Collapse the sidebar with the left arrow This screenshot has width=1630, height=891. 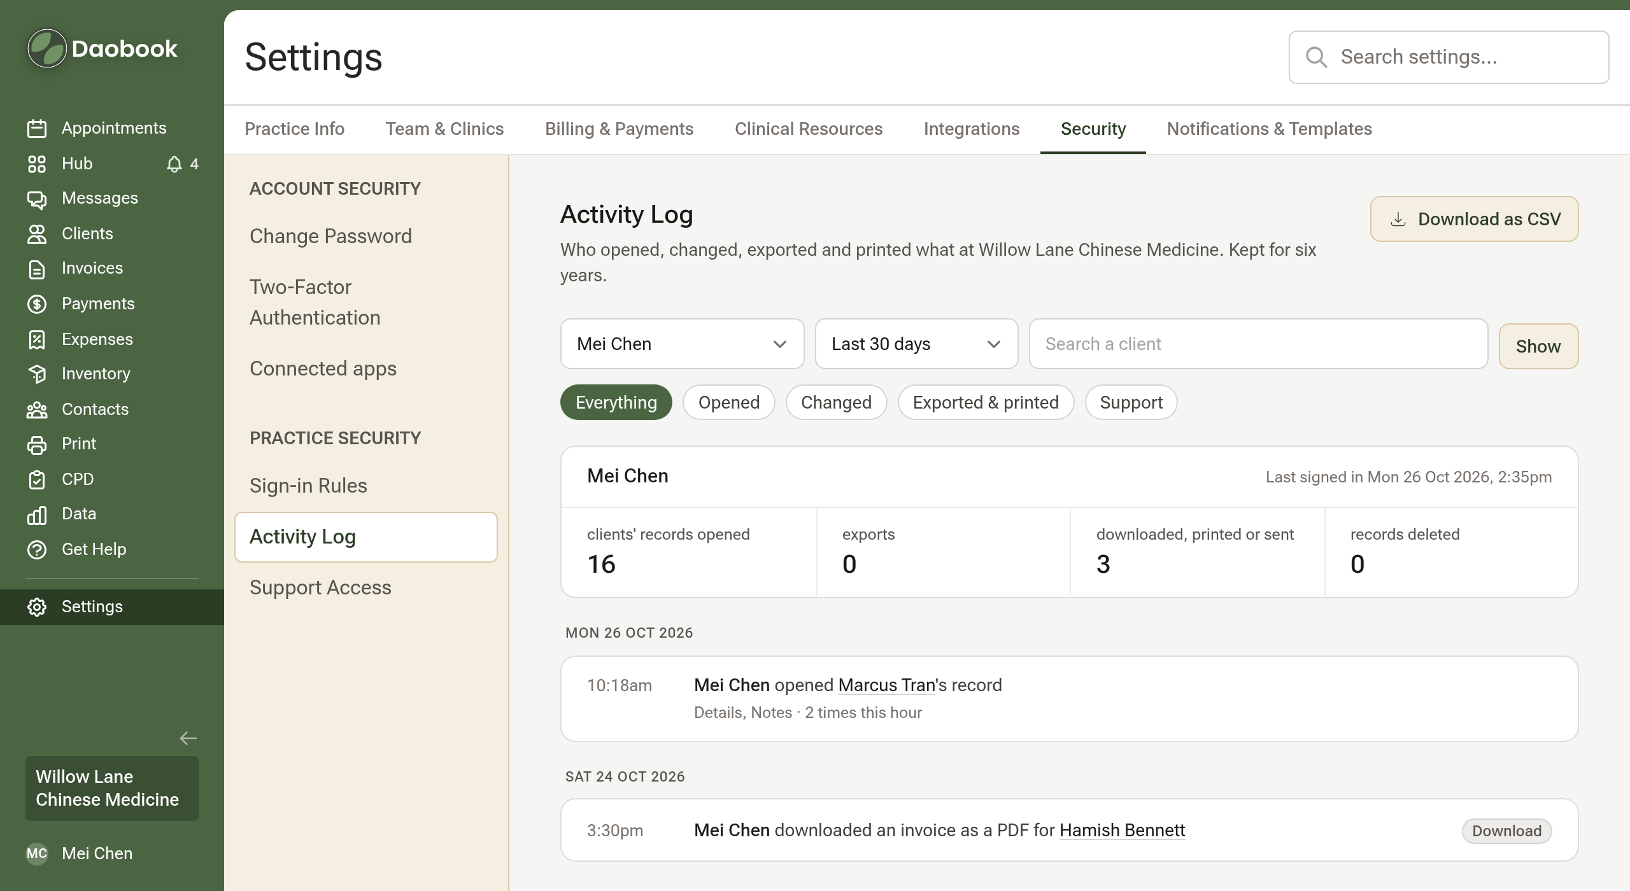(x=188, y=738)
